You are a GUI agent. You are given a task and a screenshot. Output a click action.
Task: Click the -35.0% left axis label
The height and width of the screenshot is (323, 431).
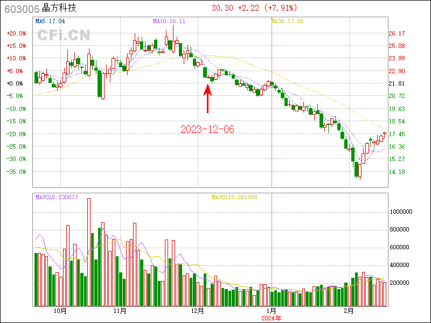coord(17,172)
